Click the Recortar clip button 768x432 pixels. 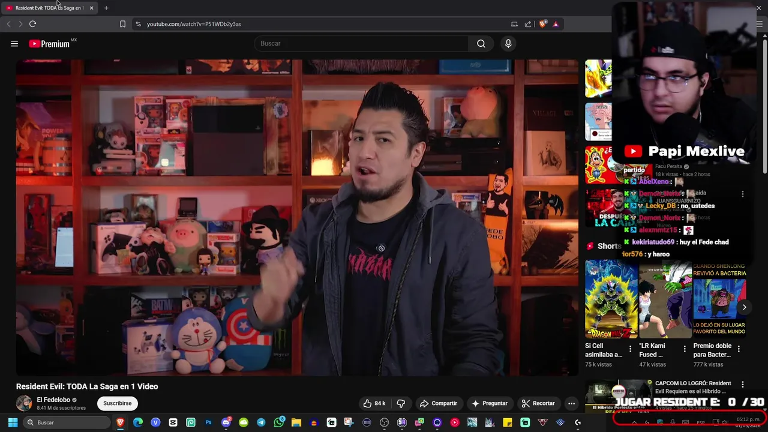538,403
